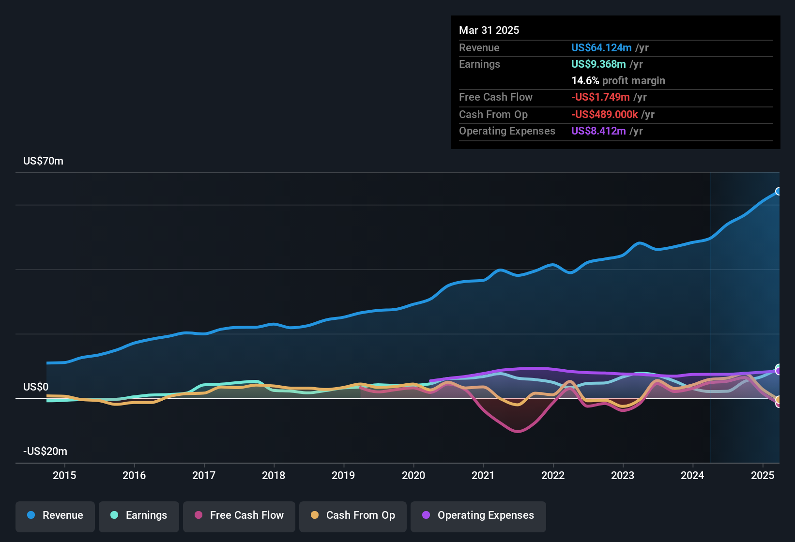Image resolution: width=795 pixels, height=542 pixels.
Task: Click the 2023 year axis label
Action: [x=623, y=476]
